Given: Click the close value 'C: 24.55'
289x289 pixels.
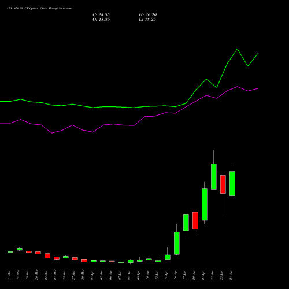Looking at the screenshot, I should point(101,15).
